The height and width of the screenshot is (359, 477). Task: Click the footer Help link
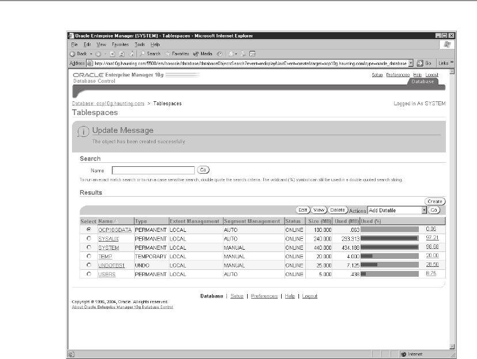coord(290,296)
